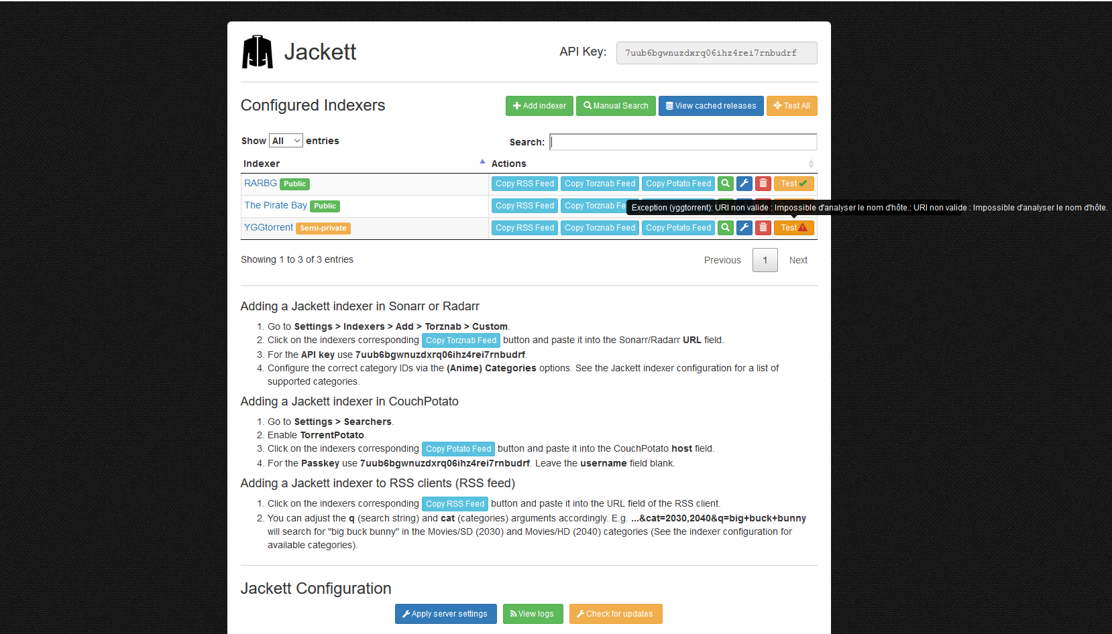View cached releases
This screenshot has height=634, width=1112.
(710, 105)
